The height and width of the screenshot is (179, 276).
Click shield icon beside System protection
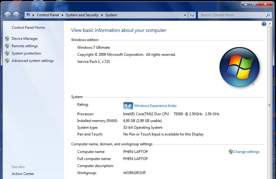[7, 53]
